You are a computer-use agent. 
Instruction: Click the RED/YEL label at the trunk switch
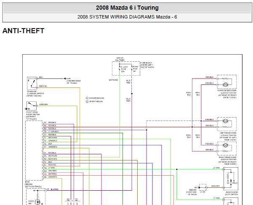tap(43, 86)
